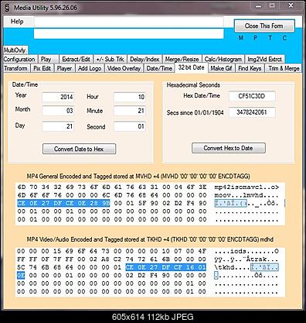Select the Img2Vid Extrct tab
The image size is (306, 323).
pos(264,59)
